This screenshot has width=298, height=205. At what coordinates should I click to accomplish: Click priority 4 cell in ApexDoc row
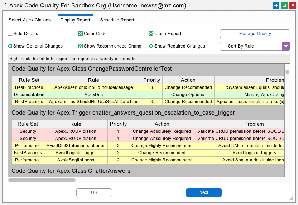coord(152,95)
